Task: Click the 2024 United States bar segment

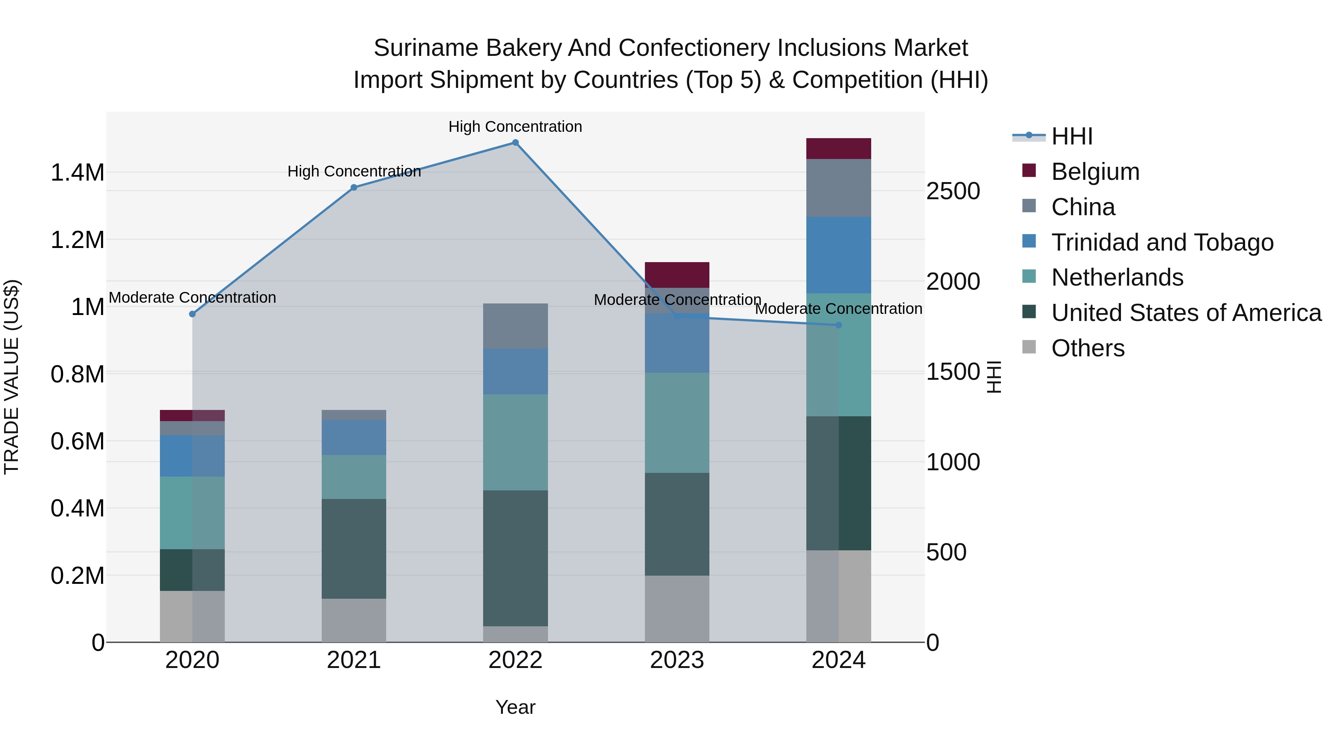Action: 839,483
